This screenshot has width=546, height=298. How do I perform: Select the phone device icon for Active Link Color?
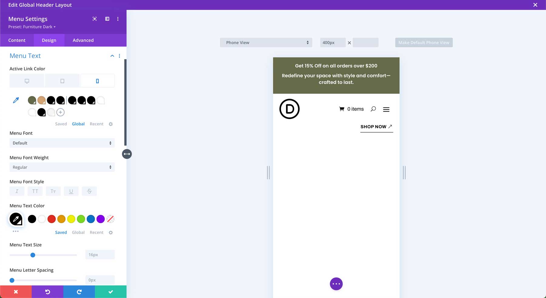[x=97, y=80]
